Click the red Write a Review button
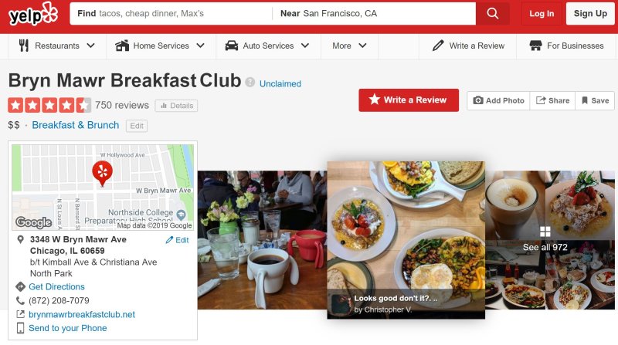 409,100
